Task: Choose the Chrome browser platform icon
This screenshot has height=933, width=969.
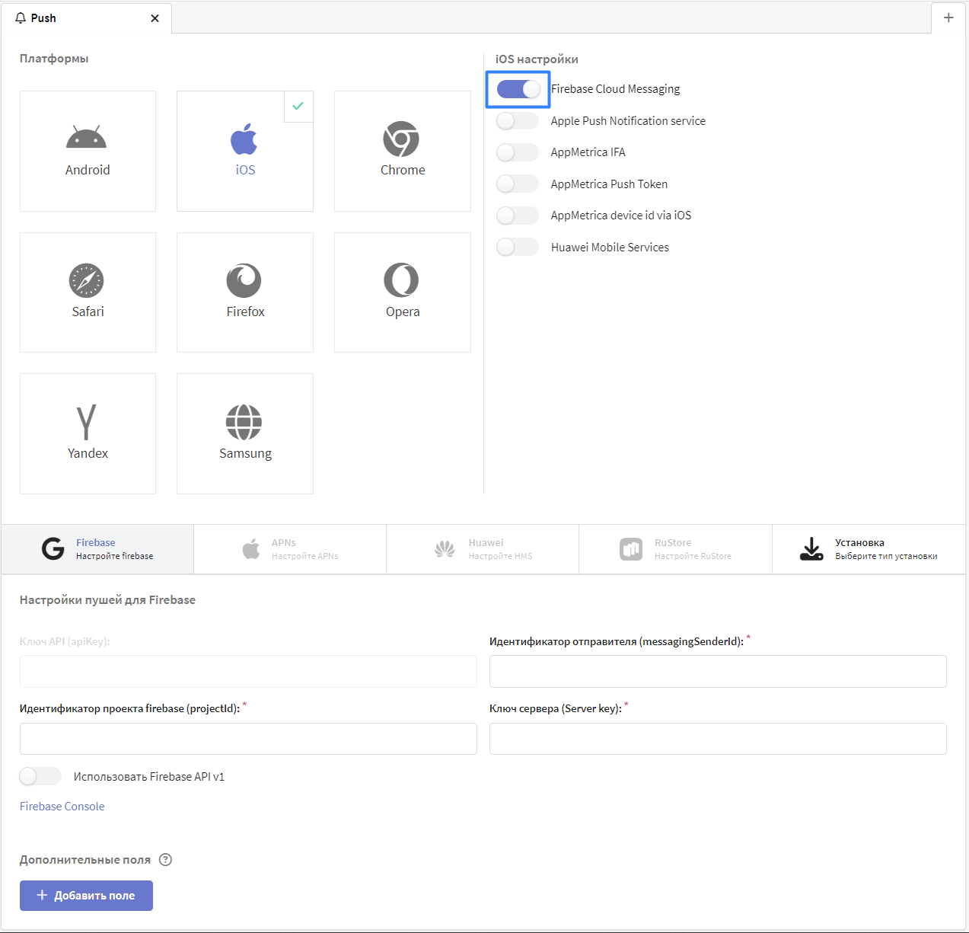Action: (401, 139)
